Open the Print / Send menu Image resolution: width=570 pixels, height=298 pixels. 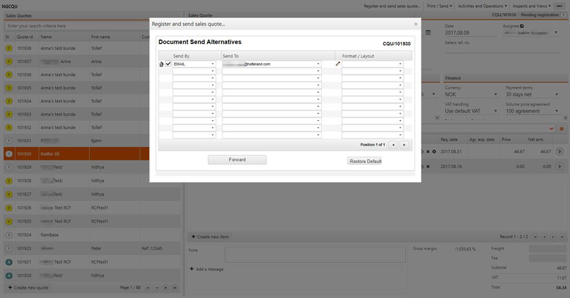point(439,6)
